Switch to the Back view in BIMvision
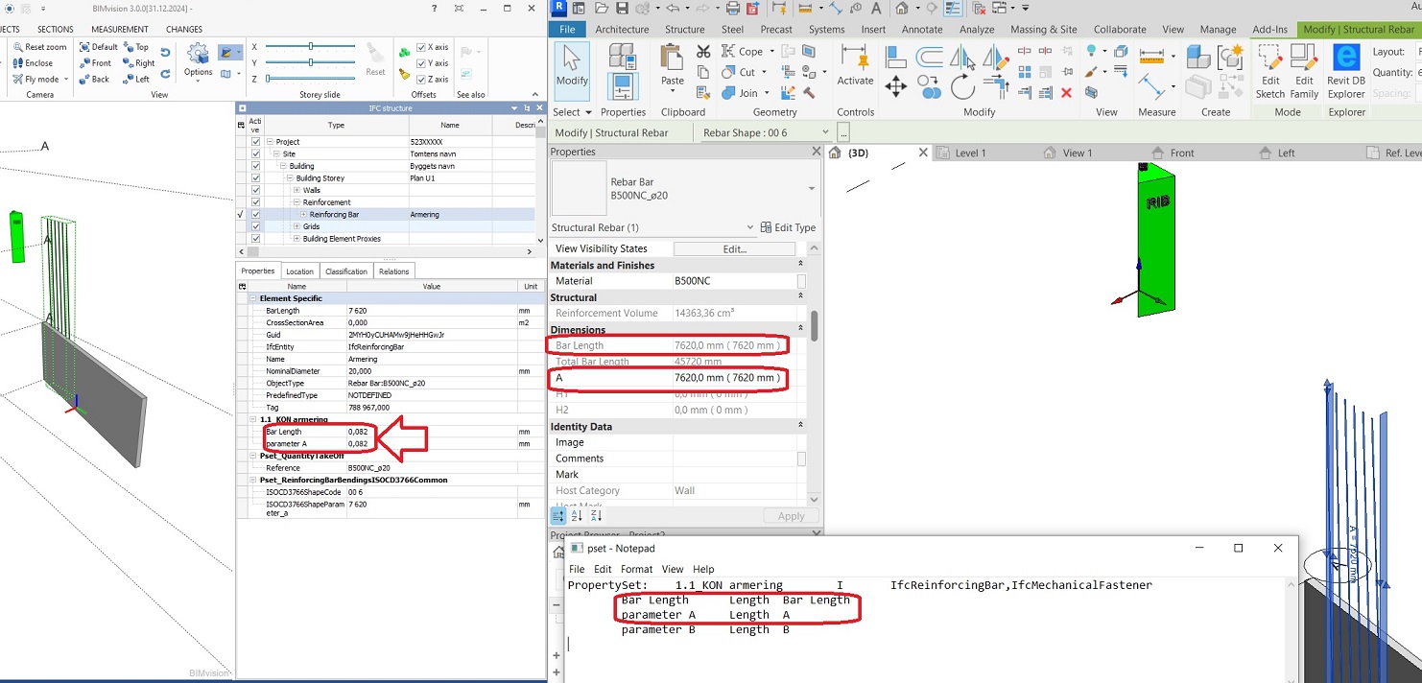This screenshot has height=683, width=1422. pyautogui.click(x=94, y=80)
